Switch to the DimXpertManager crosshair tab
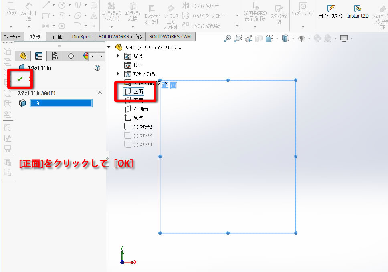This screenshot has height=272, width=388. click(x=71, y=56)
